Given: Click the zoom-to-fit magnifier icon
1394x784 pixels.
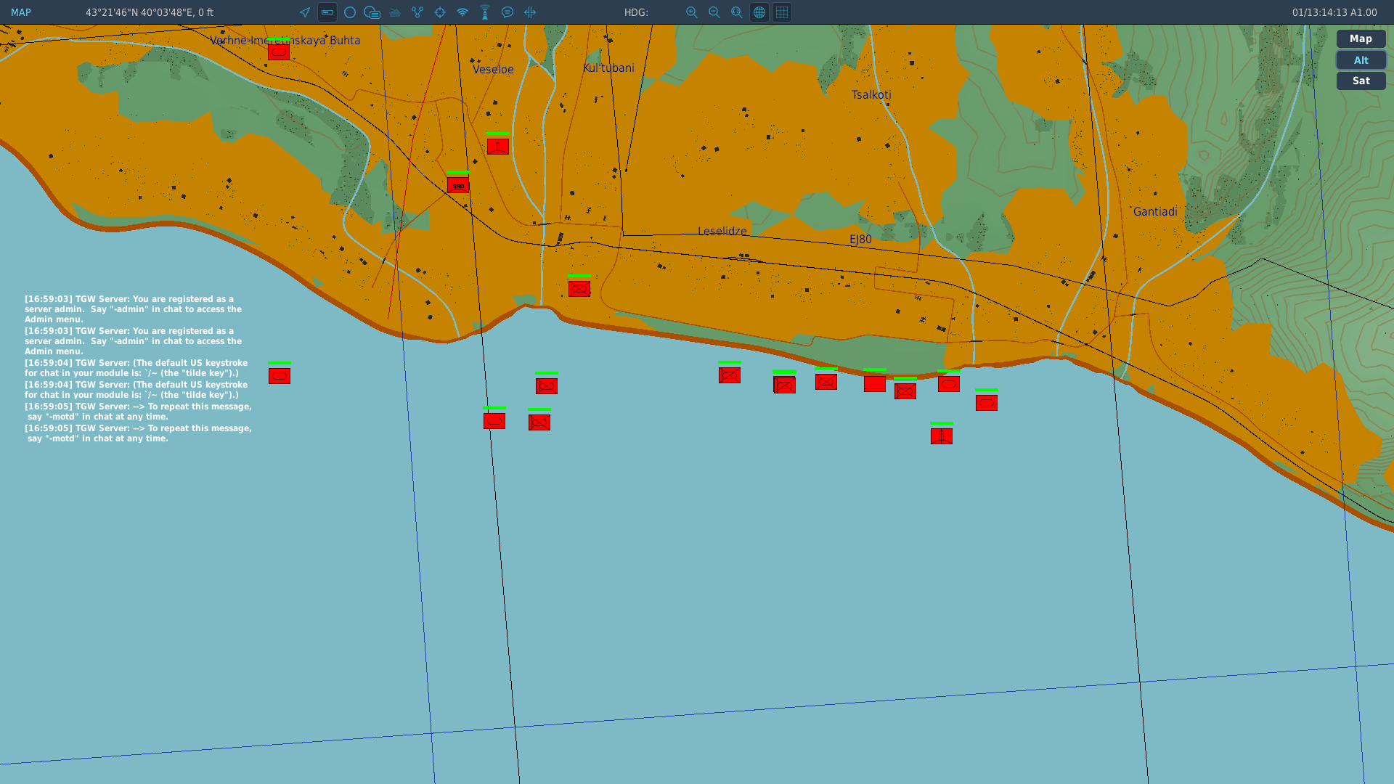Looking at the screenshot, I should click(737, 12).
